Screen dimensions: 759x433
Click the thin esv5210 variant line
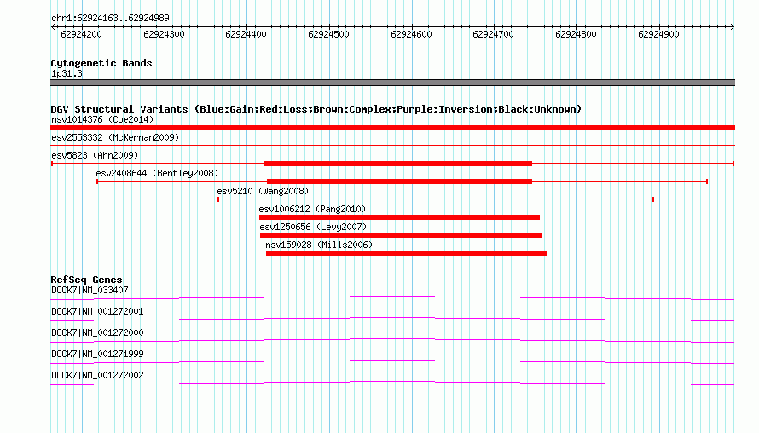(x=436, y=199)
